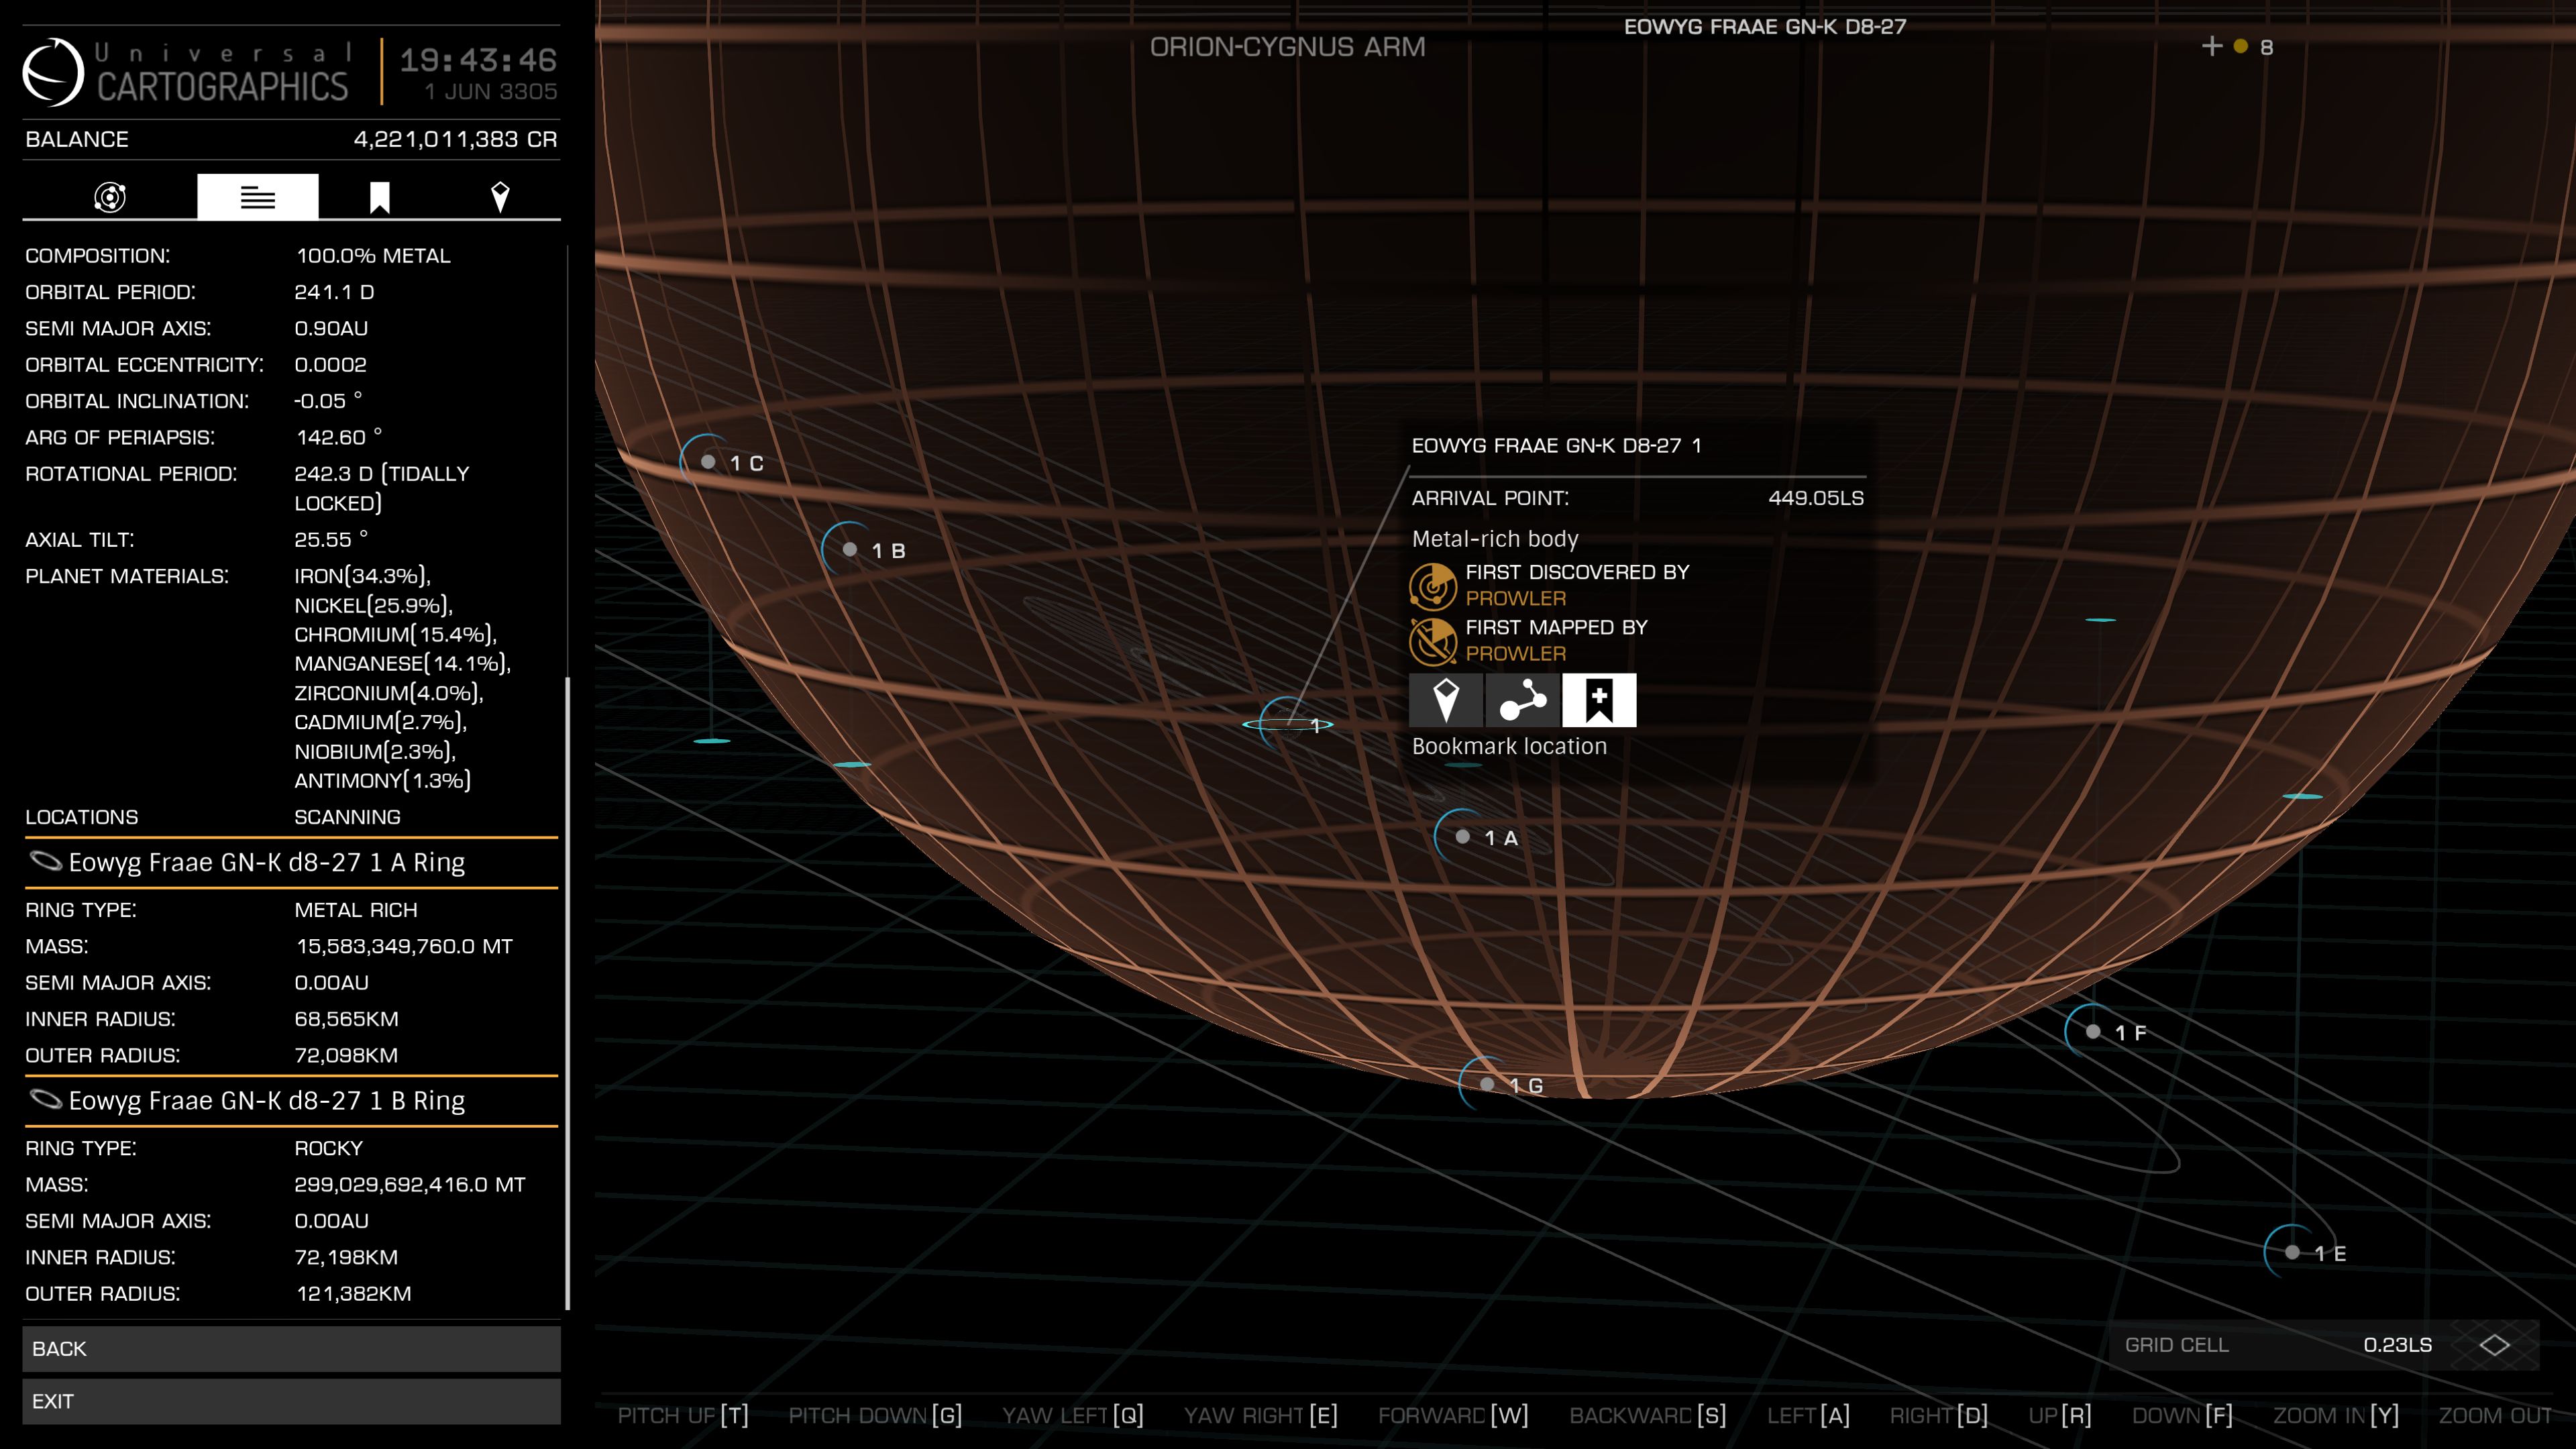Click the First Mapped By badge icon
The height and width of the screenshot is (1449, 2576).
tap(1433, 641)
